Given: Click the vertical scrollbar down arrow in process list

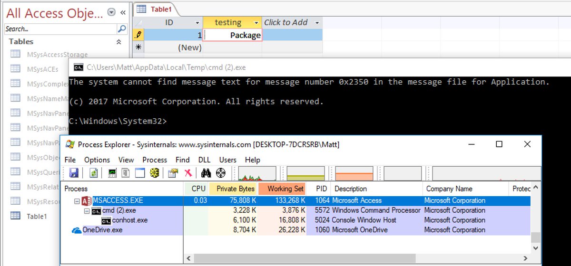Looking at the screenshot, I should tap(536, 248).
